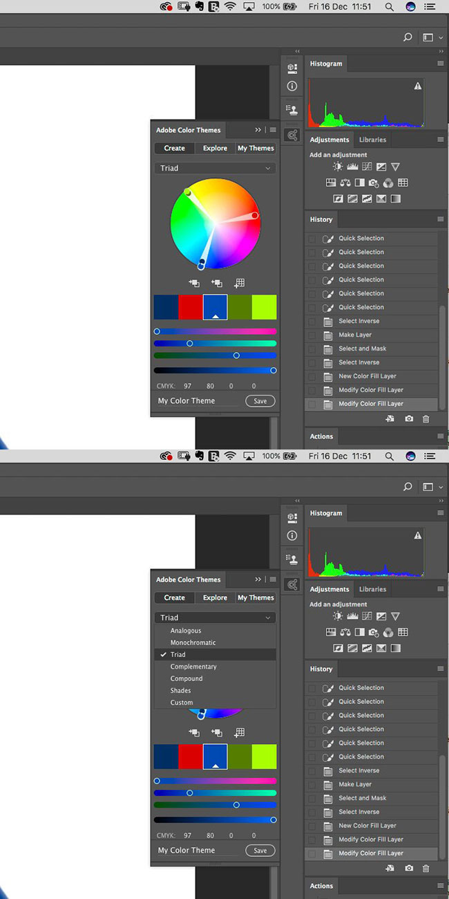
Task: Toggle source box next to Select and Mask
Action: (x=312, y=349)
